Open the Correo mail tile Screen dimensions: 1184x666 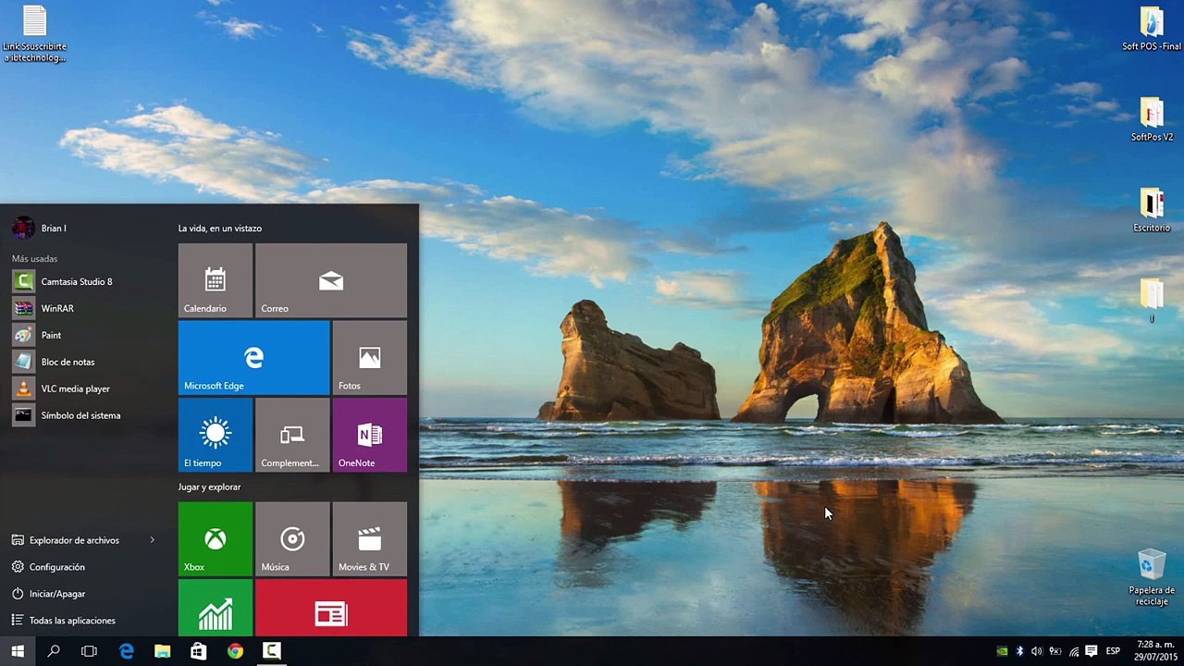331,280
